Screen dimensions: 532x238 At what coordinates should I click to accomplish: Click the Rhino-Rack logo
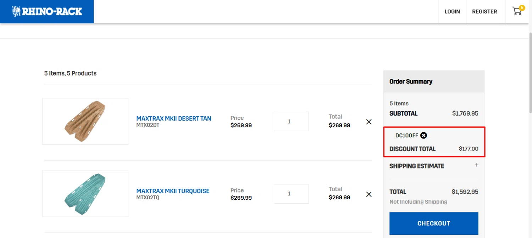click(x=47, y=11)
